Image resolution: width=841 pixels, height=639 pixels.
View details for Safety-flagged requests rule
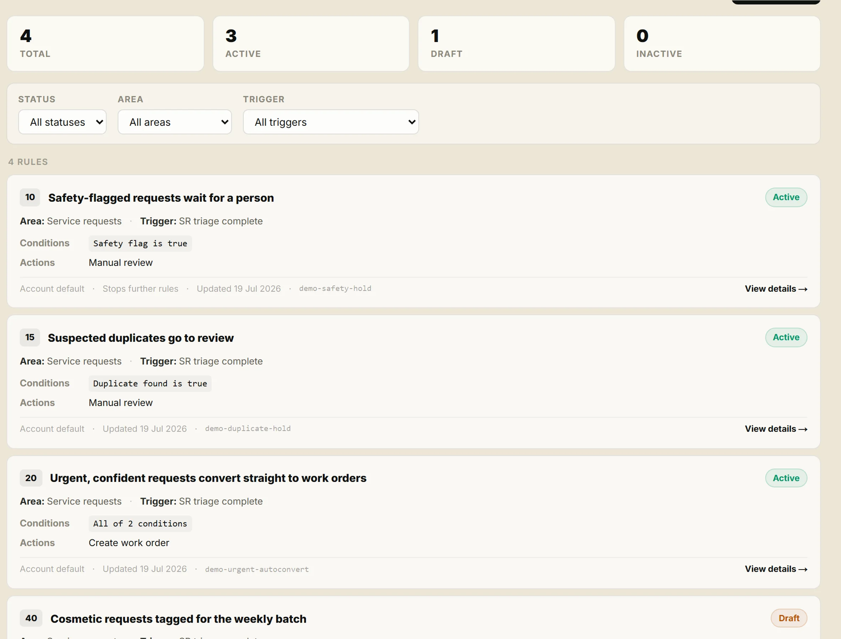click(x=776, y=289)
